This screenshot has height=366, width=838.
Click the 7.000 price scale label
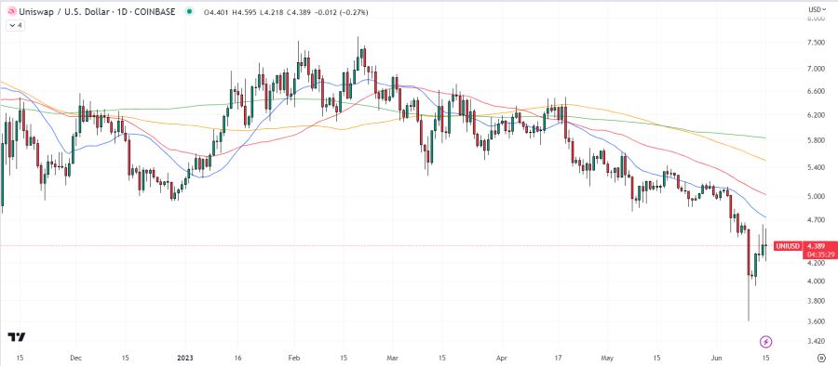pyautogui.click(x=818, y=69)
